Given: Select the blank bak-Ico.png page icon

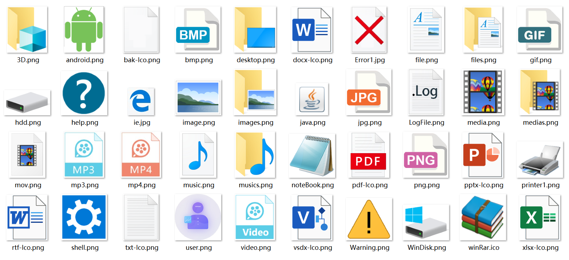Looking at the screenshot, I should pos(141,30).
